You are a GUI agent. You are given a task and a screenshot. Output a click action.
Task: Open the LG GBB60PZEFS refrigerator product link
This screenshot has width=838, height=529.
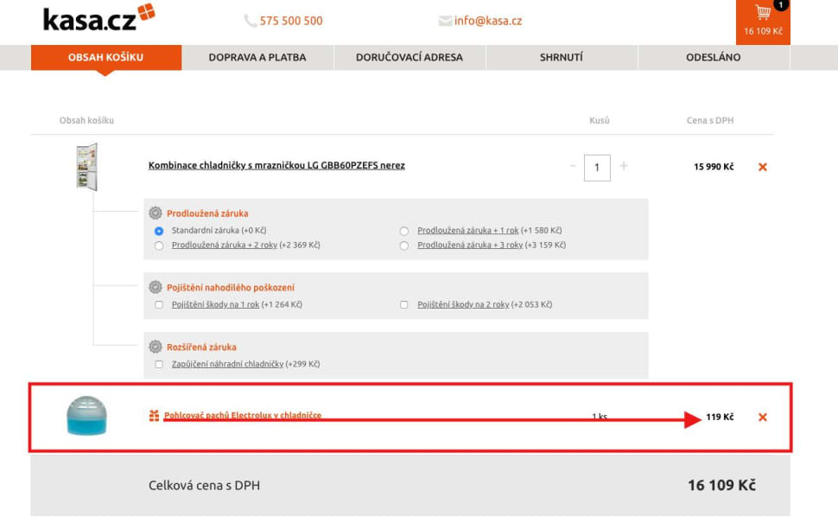pos(276,165)
